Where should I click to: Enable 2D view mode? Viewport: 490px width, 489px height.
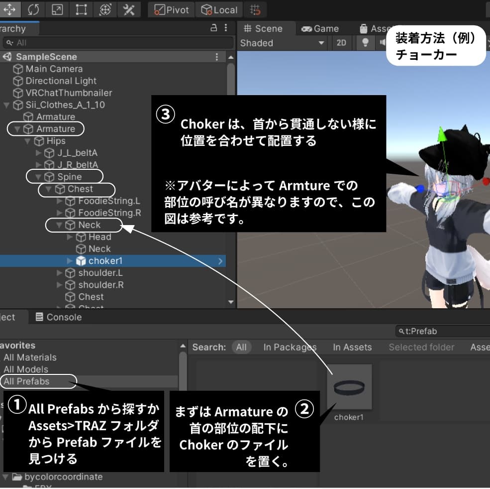pyautogui.click(x=342, y=43)
